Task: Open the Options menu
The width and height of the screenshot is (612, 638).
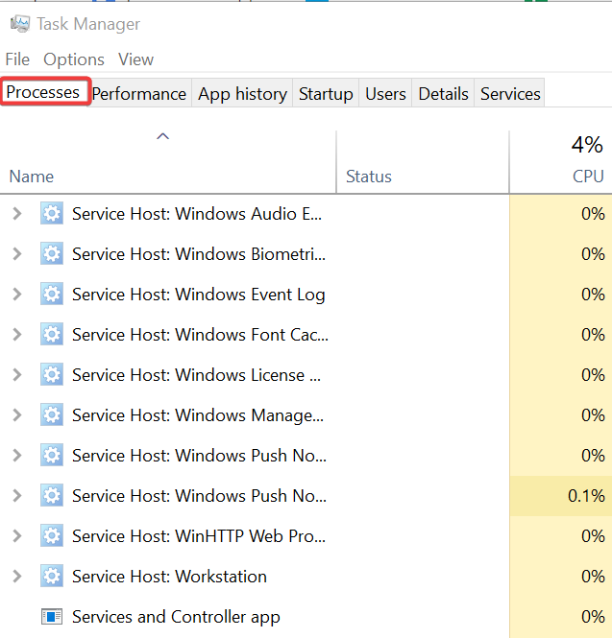Action: 74,59
